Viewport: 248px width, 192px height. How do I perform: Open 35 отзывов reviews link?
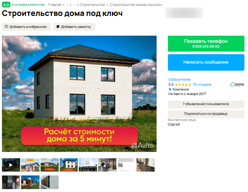(202, 85)
